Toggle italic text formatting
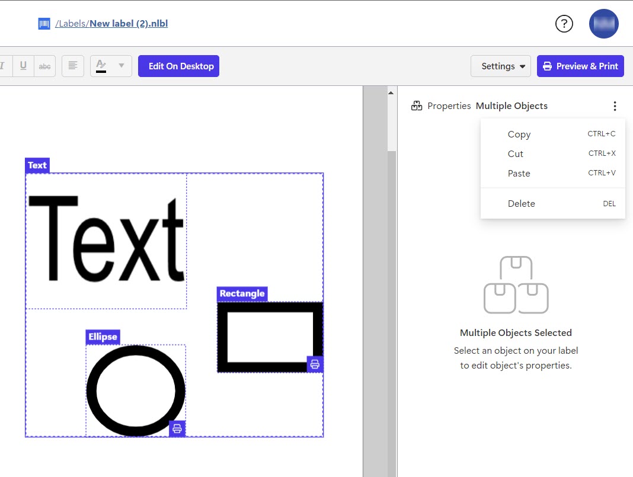The width and height of the screenshot is (633, 477). click(3, 66)
